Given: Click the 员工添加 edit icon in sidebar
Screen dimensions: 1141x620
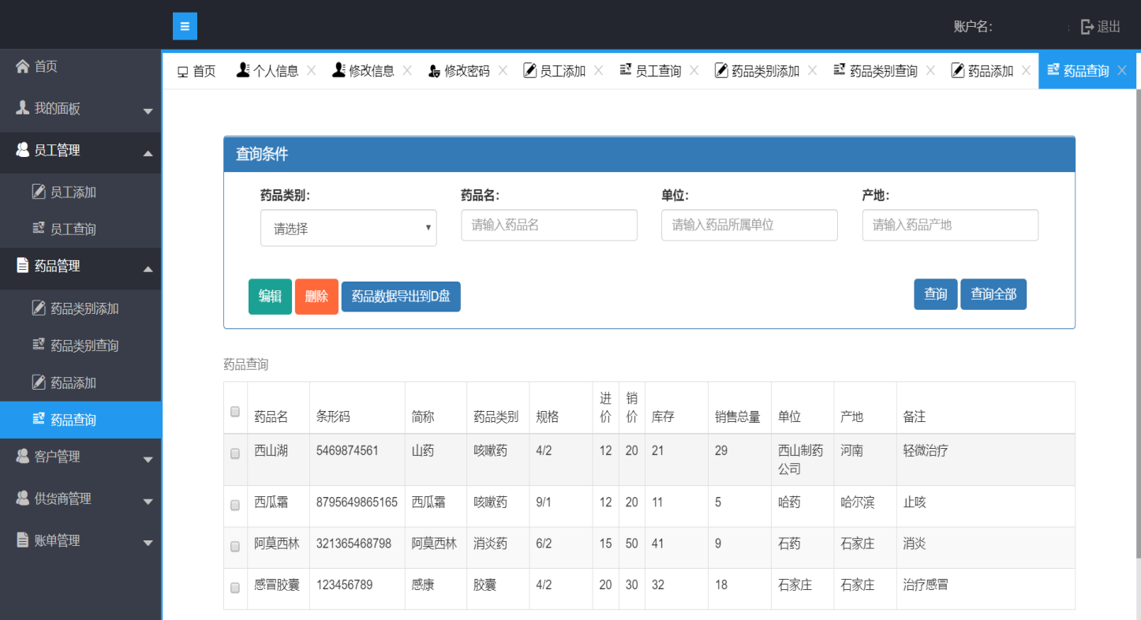Looking at the screenshot, I should [x=39, y=192].
